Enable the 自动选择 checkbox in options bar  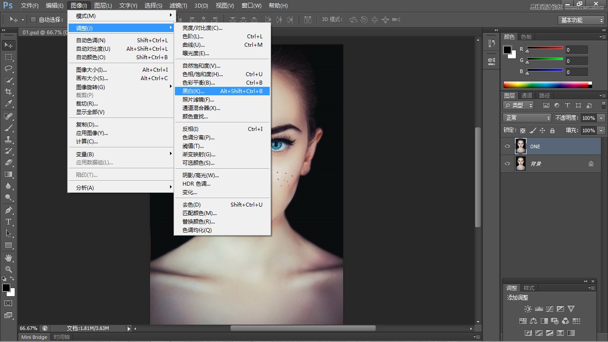click(33, 19)
